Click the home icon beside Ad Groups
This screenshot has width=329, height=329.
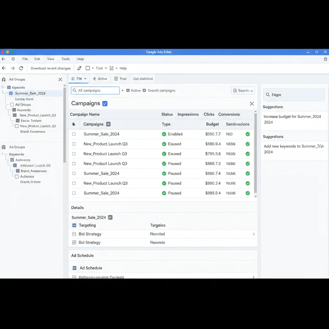point(4,79)
